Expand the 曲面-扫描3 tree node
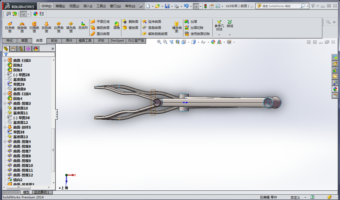The image size is (340, 200). [x=5, y=60]
